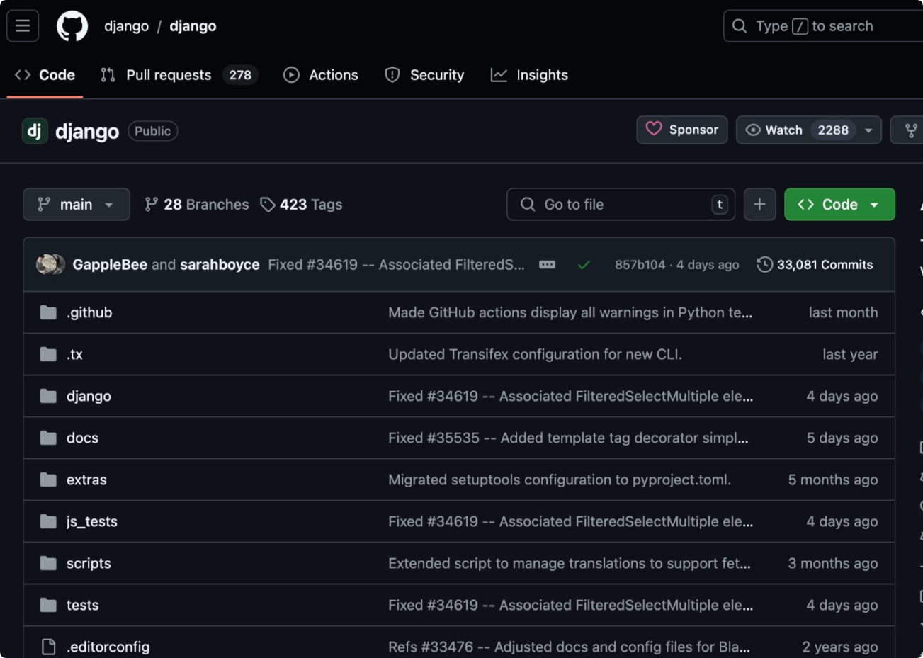Click the tests folder icon
This screenshot has width=923, height=658.
click(48, 605)
